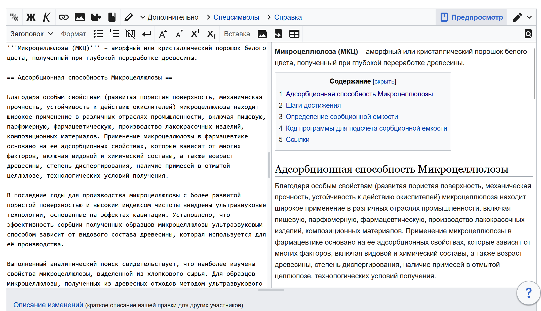Viewport: 541px width, 311px height.
Task: Hide contents via скрыть link
Action: click(x=384, y=82)
